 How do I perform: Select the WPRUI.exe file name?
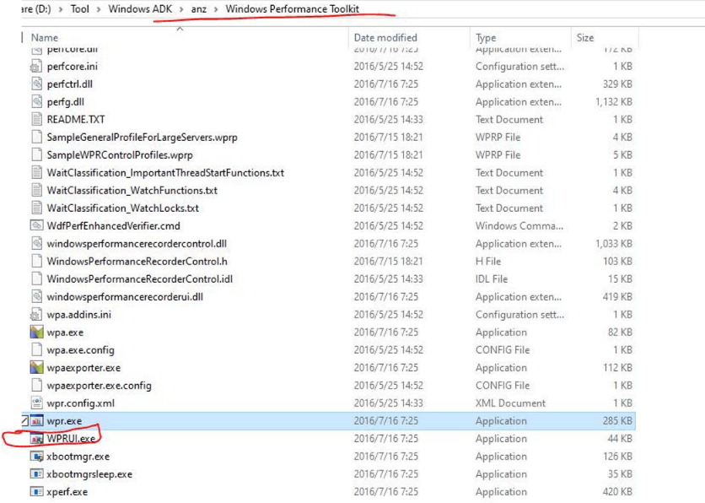coord(71,439)
